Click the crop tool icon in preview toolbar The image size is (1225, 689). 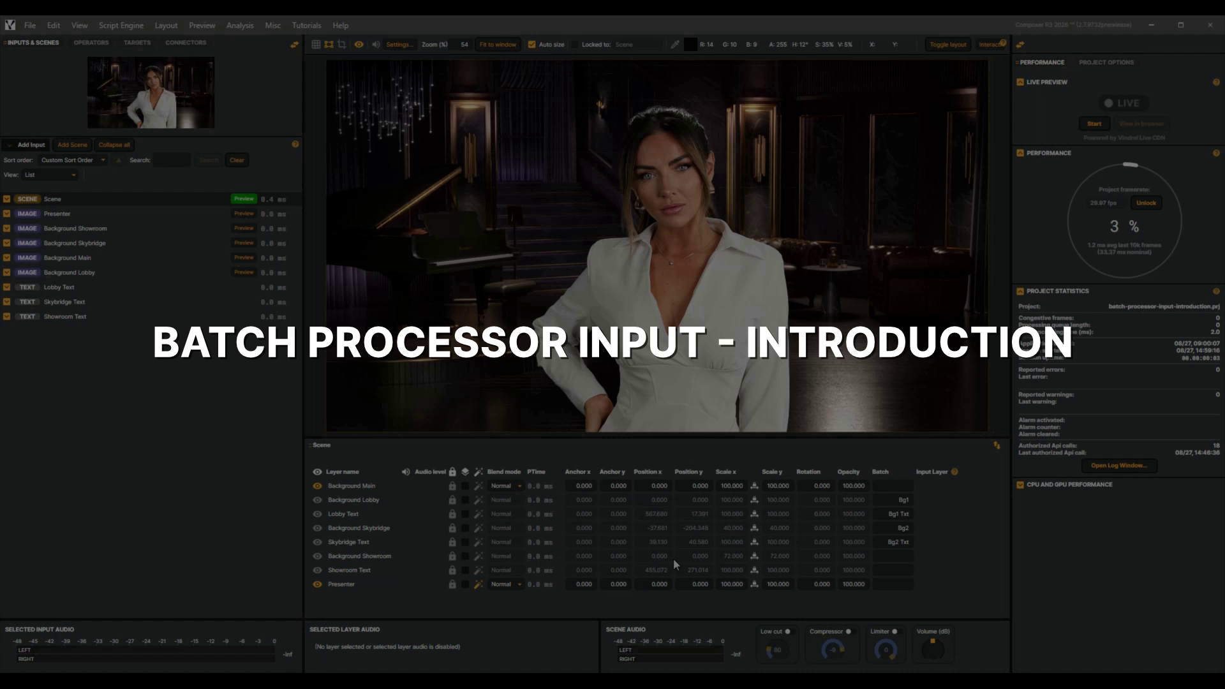(342, 45)
